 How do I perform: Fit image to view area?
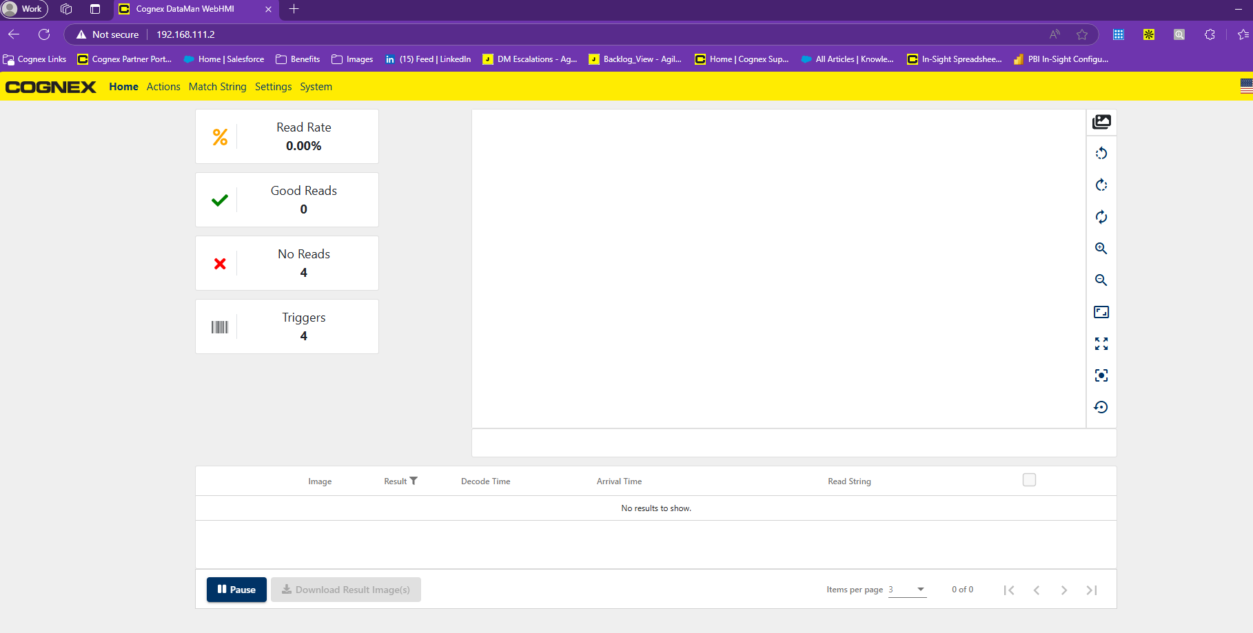pyautogui.click(x=1101, y=312)
